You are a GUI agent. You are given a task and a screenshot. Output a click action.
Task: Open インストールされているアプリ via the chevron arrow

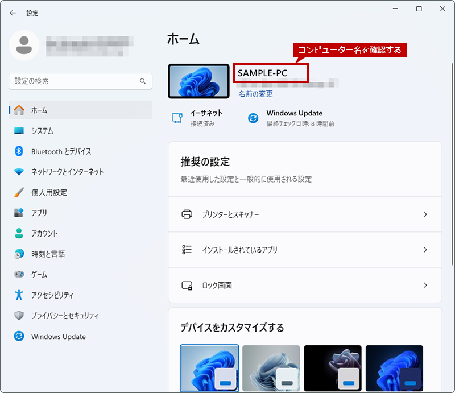[425, 250]
